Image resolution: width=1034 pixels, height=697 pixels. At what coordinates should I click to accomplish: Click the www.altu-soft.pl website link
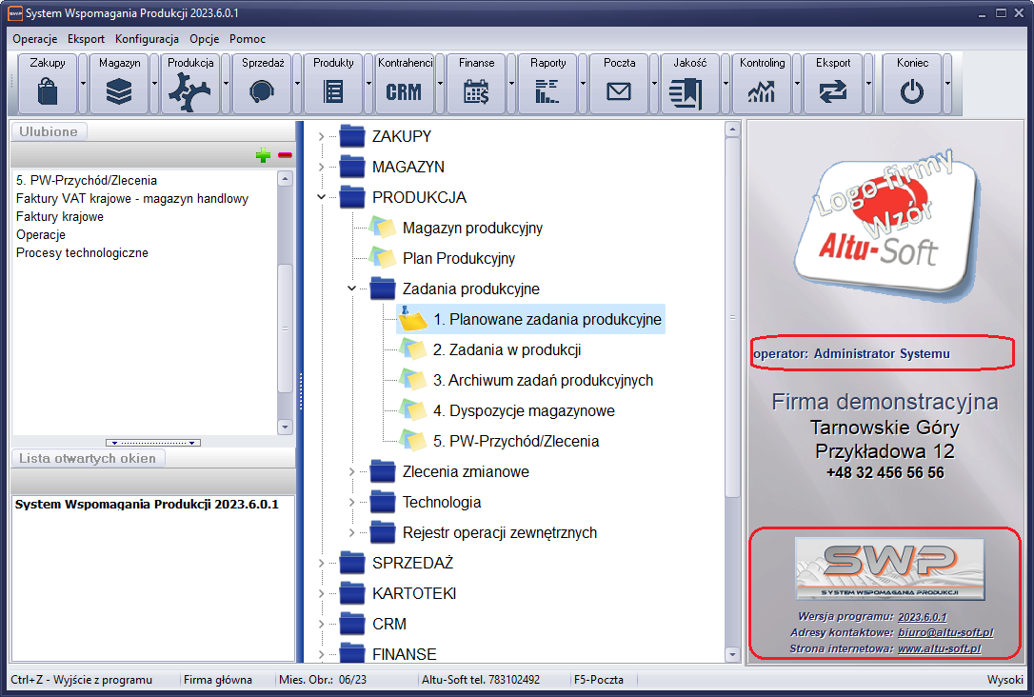tap(939, 648)
